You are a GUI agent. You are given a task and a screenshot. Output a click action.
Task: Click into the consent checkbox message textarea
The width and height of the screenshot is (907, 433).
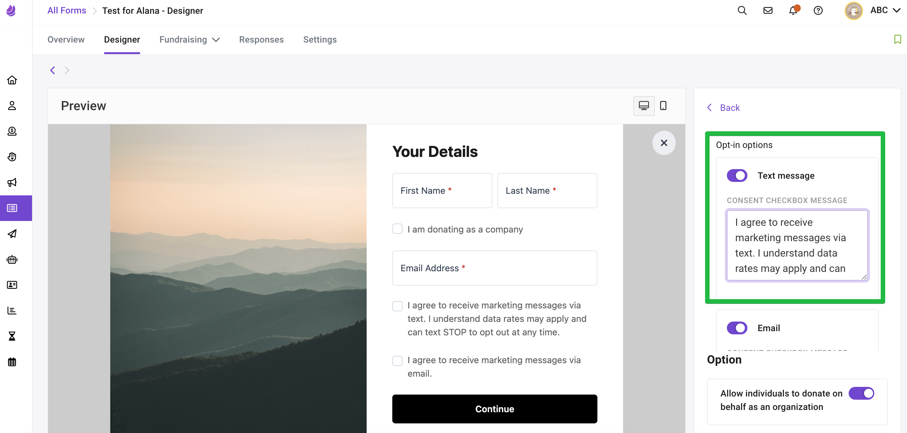[797, 245]
